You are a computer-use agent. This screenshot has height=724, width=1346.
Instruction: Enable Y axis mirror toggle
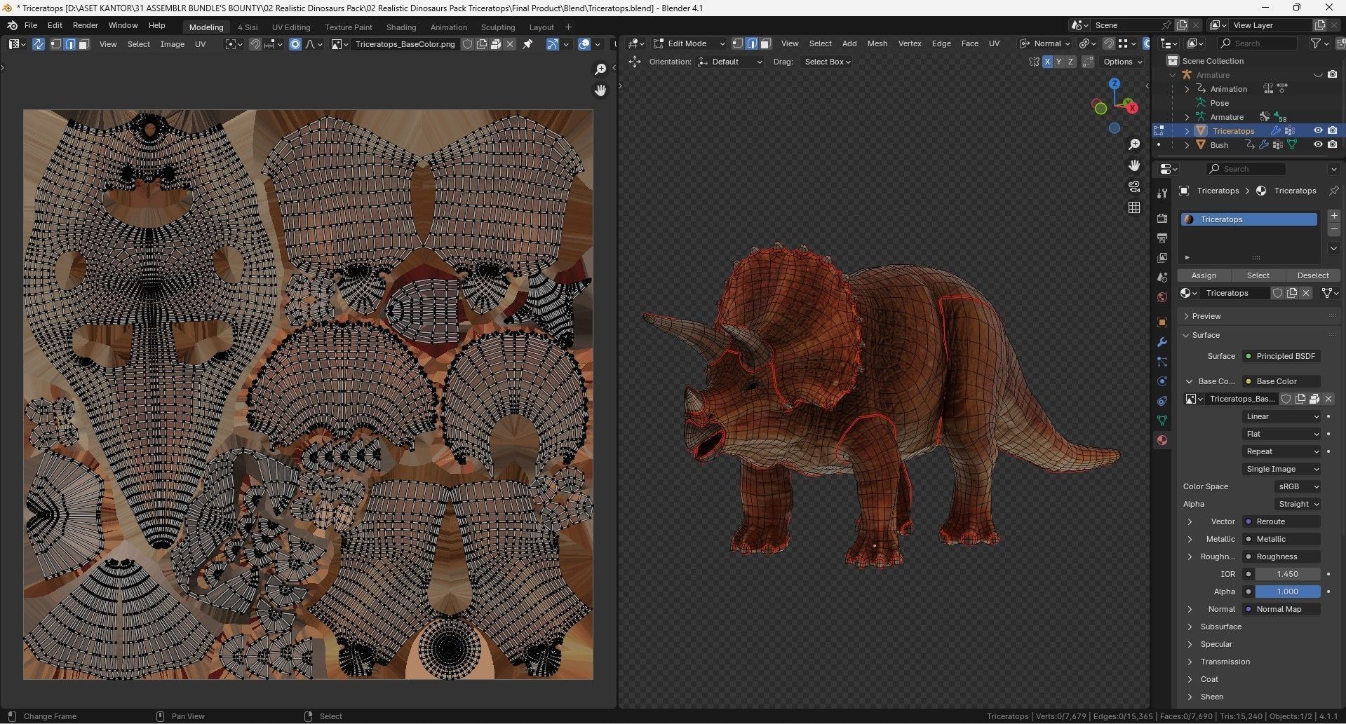(1058, 62)
